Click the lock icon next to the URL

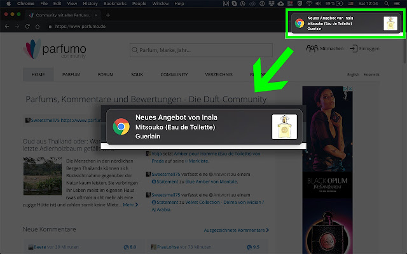point(50,27)
